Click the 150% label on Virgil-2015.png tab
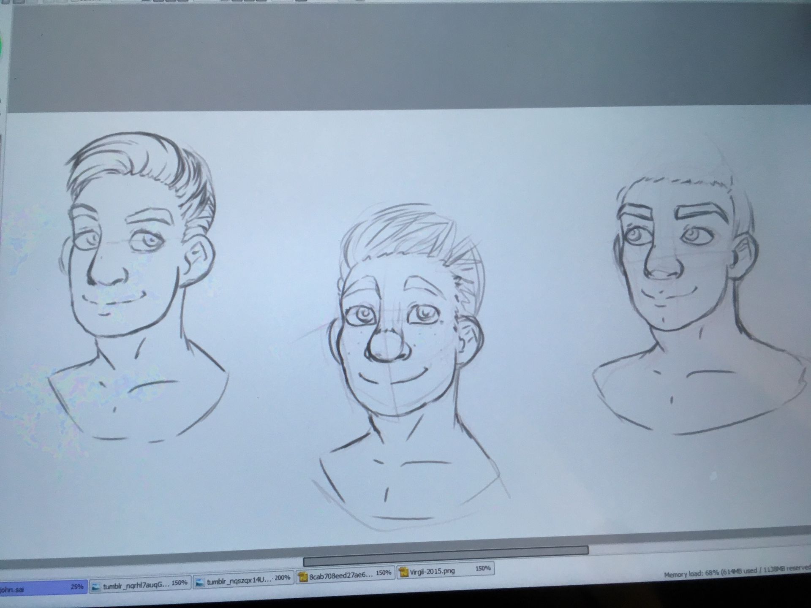811x608 pixels. pyautogui.click(x=483, y=568)
